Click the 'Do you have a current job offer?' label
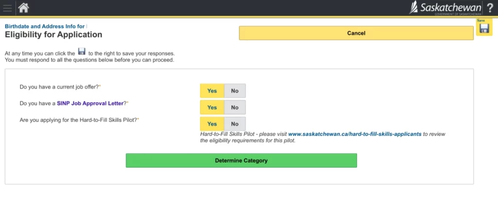 tap(58, 87)
